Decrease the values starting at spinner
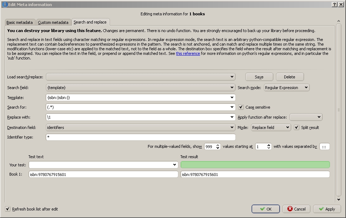The image size is (346, 218). (269, 148)
